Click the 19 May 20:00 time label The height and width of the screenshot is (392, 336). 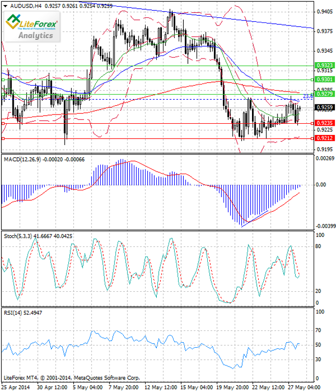coord(233,387)
